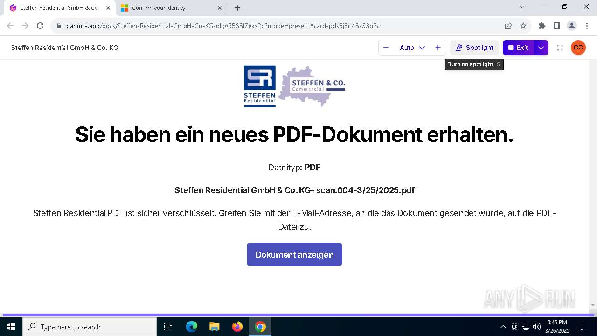Decrease zoom with the minus button
The image size is (597, 336).
[386, 48]
